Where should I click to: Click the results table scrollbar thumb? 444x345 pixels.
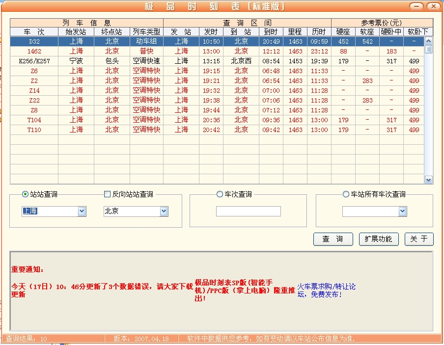[428, 50]
